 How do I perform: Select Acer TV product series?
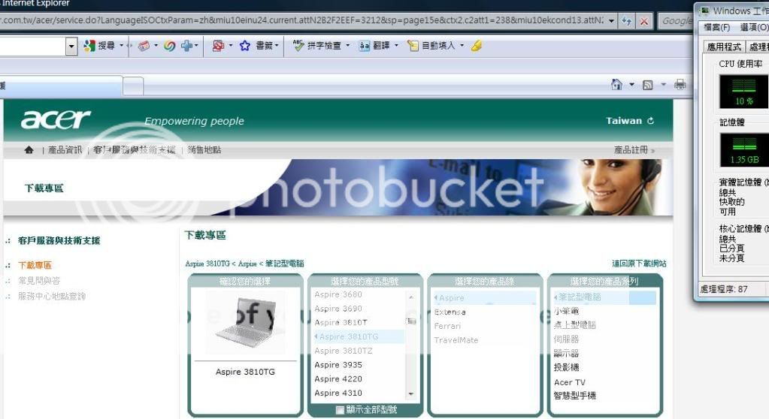[569, 382]
